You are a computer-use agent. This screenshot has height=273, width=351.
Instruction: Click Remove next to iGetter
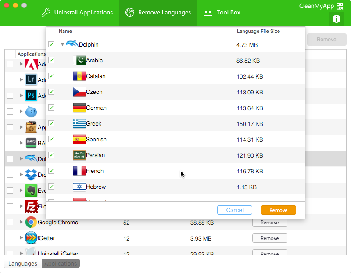point(269,238)
